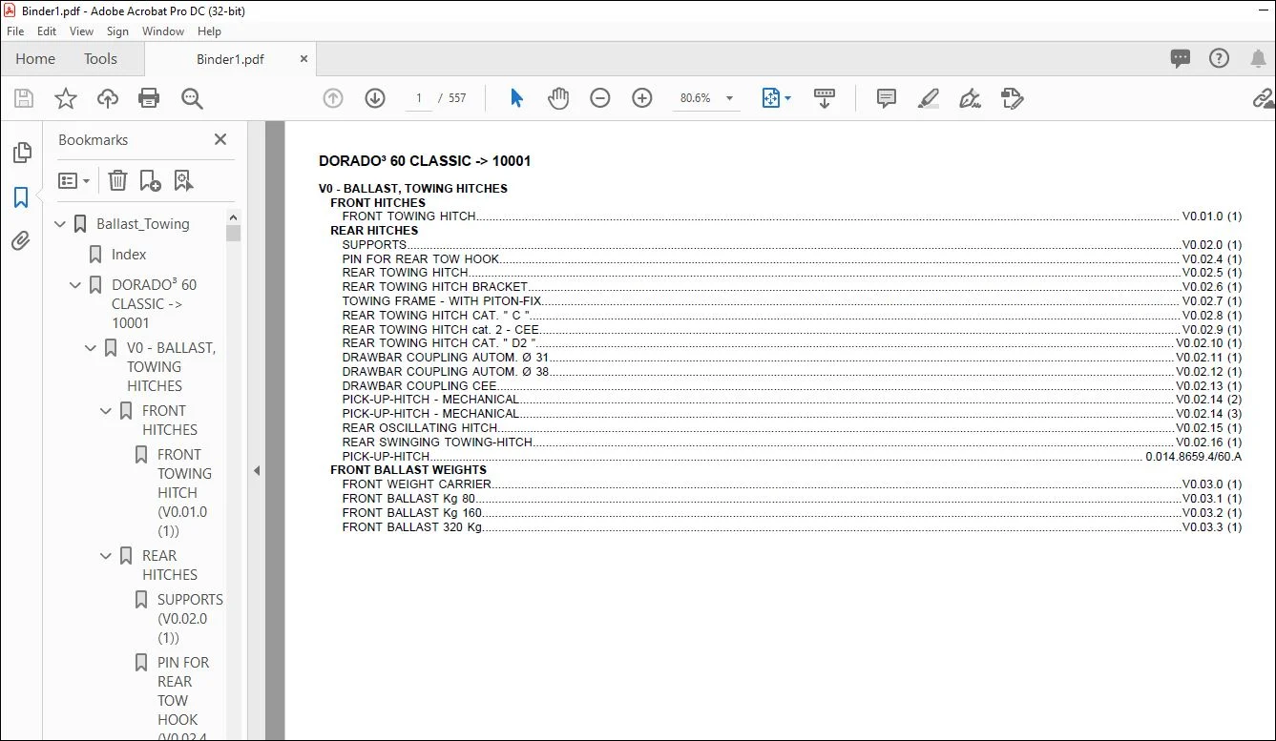1276x741 pixels.
Task: Switch to the Home tab
Action: [x=35, y=59]
